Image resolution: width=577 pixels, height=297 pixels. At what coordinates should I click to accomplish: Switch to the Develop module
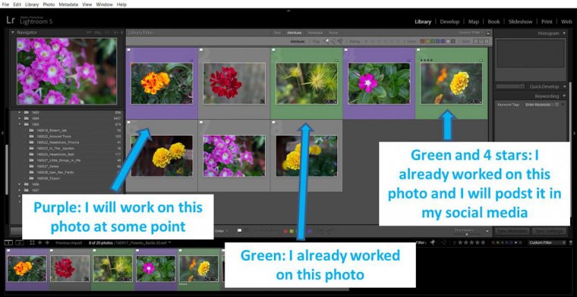pos(449,22)
